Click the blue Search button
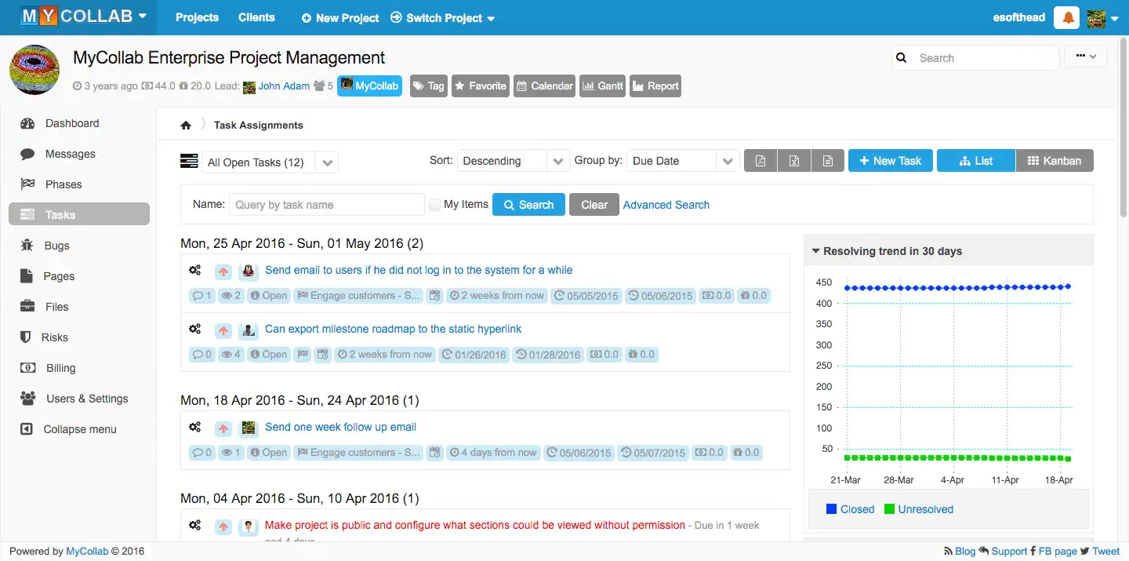Image resolution: width=1129 pixels, height=561 pixels. coord(528,205)
